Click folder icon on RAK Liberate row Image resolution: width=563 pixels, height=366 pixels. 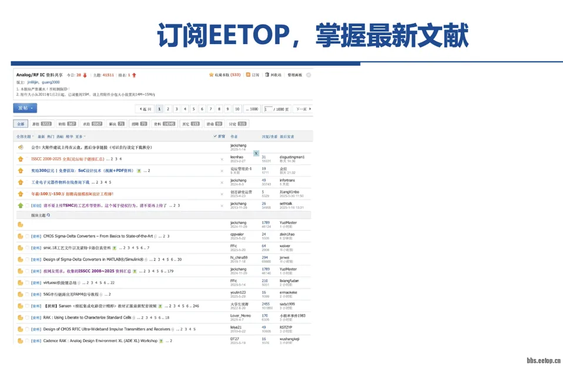point(21,317)
